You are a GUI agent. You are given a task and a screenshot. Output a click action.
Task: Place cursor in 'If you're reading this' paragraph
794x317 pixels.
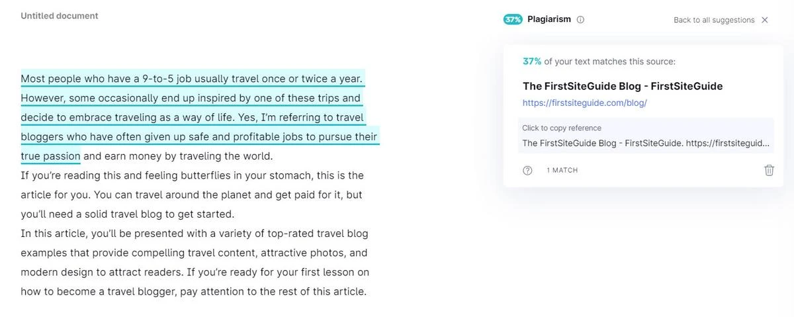coord(193,195)
